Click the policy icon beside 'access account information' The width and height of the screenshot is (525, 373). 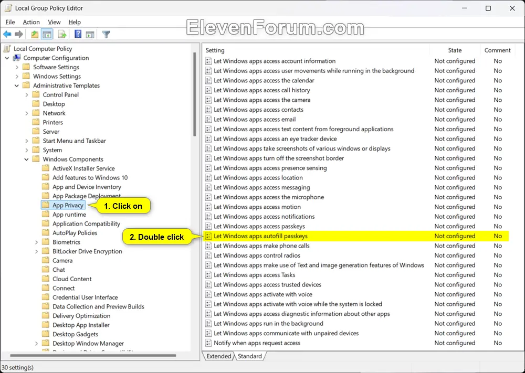pos(208,61)
